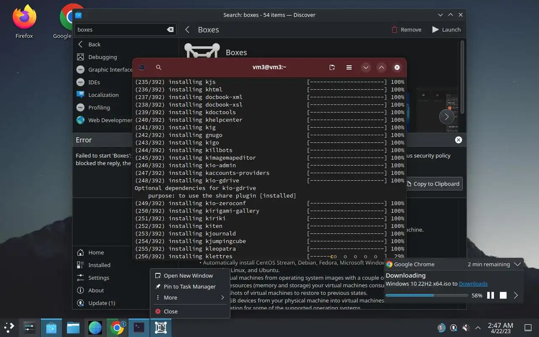Open Google Chrome desktop shortcut

click(67, 21)
